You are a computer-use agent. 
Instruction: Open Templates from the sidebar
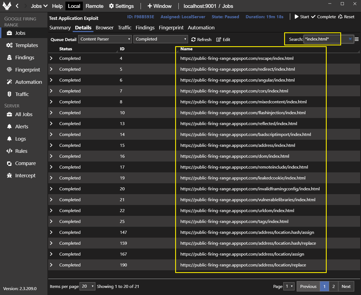click(x=26, y=45)
